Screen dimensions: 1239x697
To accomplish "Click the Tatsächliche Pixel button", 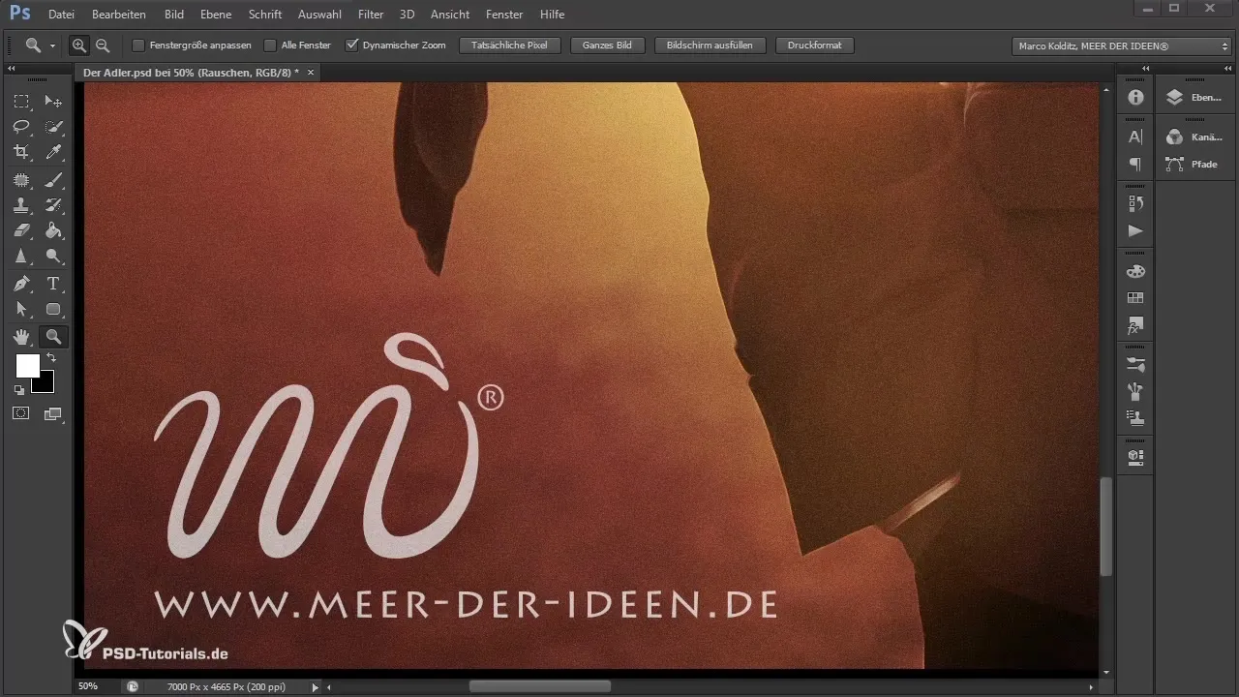I will tap(509, 45).
